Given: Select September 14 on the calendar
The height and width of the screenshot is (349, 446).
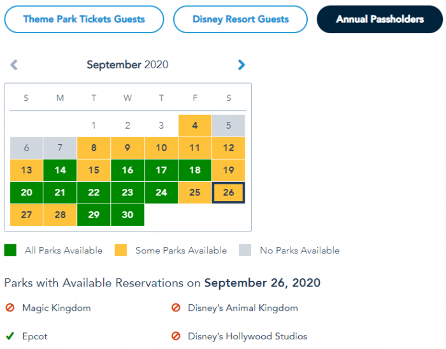Looking at the screenshot, I should [60, 170].
